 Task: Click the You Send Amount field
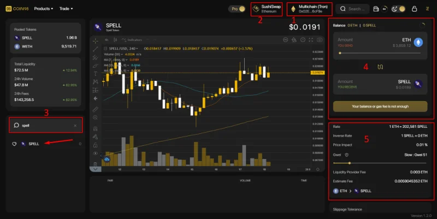pos(345,40)
